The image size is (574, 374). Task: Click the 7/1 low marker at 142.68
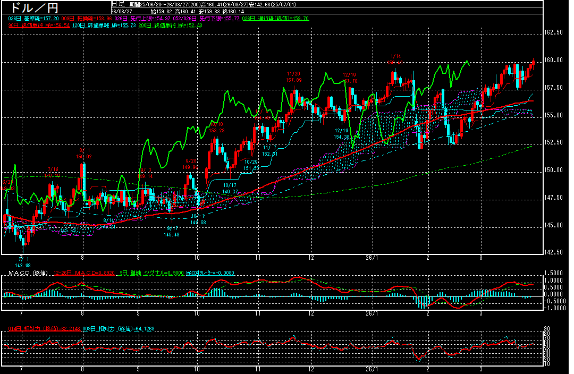click(x=22, y=261)
